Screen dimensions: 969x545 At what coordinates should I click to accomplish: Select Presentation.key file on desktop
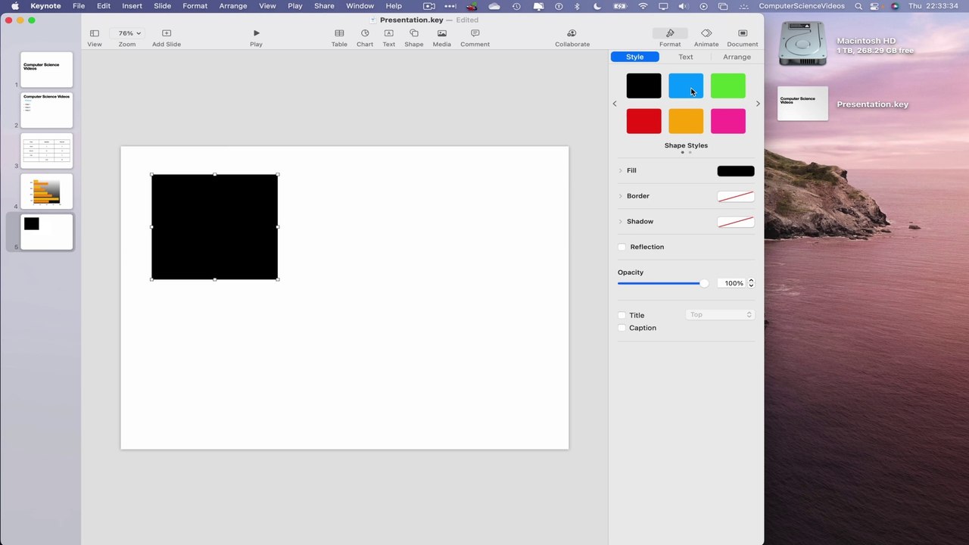pos(802,104)
